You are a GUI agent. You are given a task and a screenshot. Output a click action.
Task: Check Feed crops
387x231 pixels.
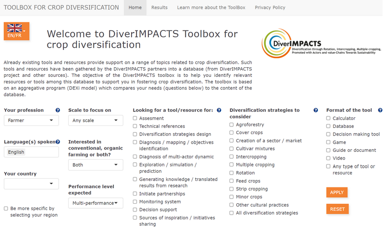[x=231, y=181]
